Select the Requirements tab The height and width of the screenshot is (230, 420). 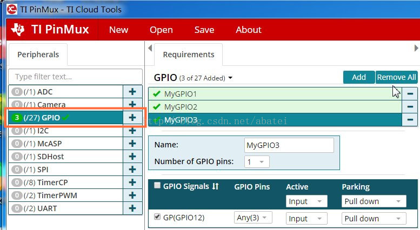pos(189,55)
